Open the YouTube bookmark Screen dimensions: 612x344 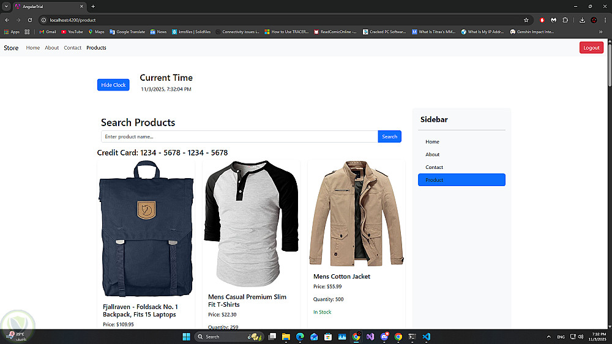click(x=72, y=32)
